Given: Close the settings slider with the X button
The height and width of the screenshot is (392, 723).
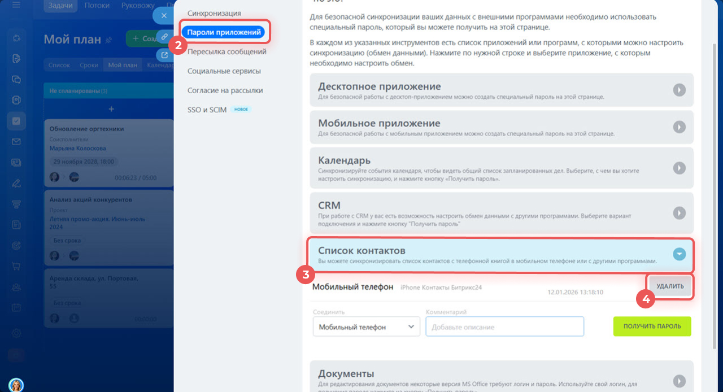Looking at the screenshot, I should click(x=164, y=16).
